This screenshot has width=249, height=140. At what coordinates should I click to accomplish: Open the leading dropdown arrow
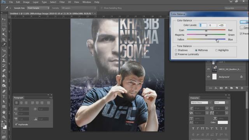point(227,108)
